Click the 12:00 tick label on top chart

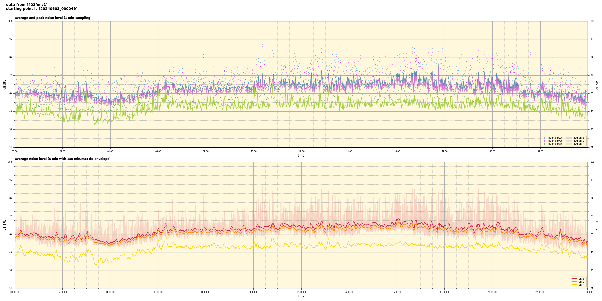pyautogui.click(x=301, y=152)
